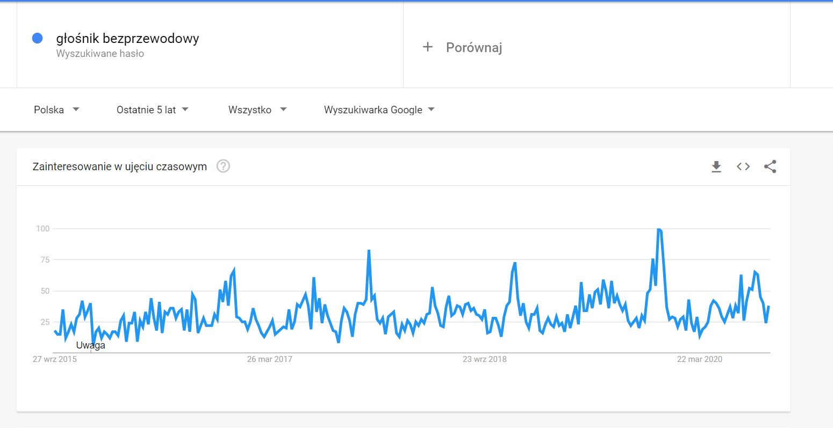The image size is (833, 428).
Task: Click the plus icon next to Porównaj
Action: pyautogui.click(x=427, y=47)
